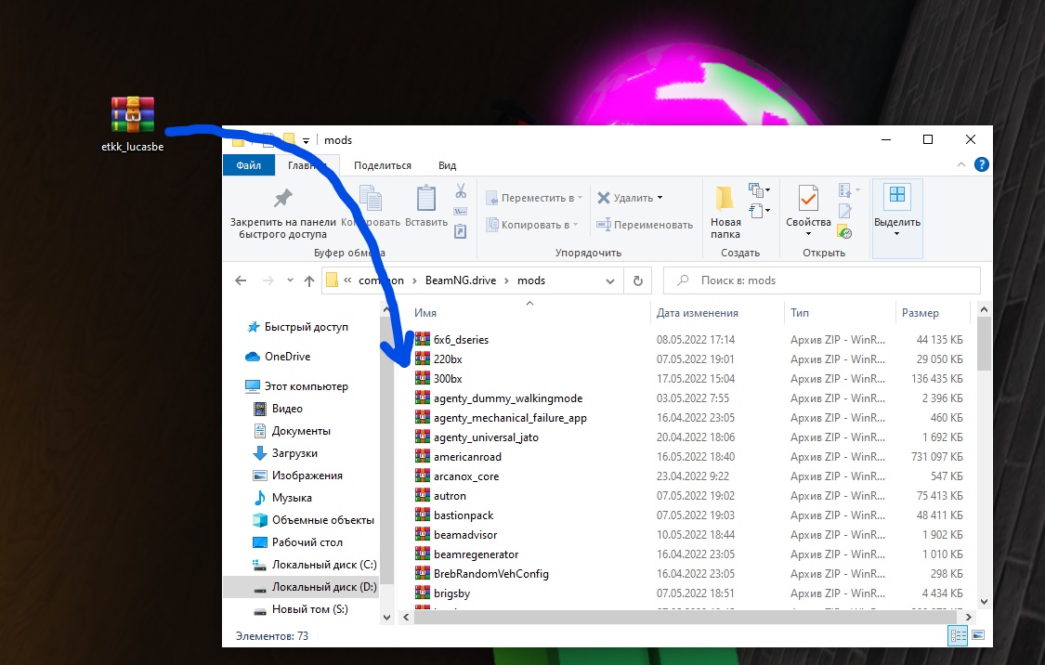This screenshot has width=1045, height=665.
Task: Select the file brigsby
Action: point(451,593)
